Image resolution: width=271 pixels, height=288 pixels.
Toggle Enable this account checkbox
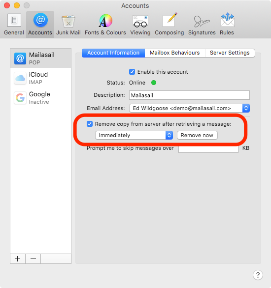pos(132,72)
